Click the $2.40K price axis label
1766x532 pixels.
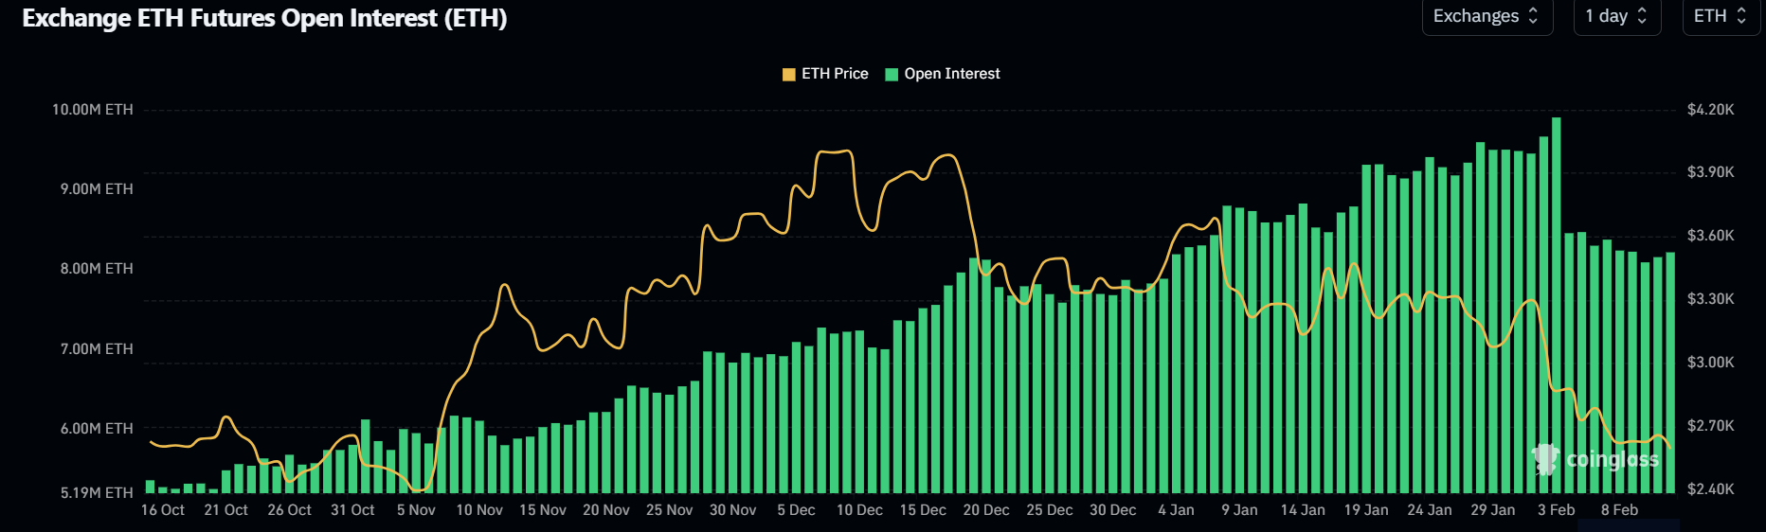click(x=1711, y=489)
